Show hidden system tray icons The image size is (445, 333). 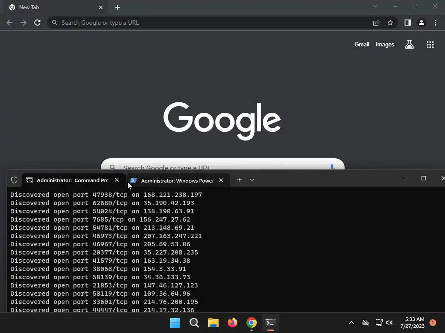(x=351, y=323)
